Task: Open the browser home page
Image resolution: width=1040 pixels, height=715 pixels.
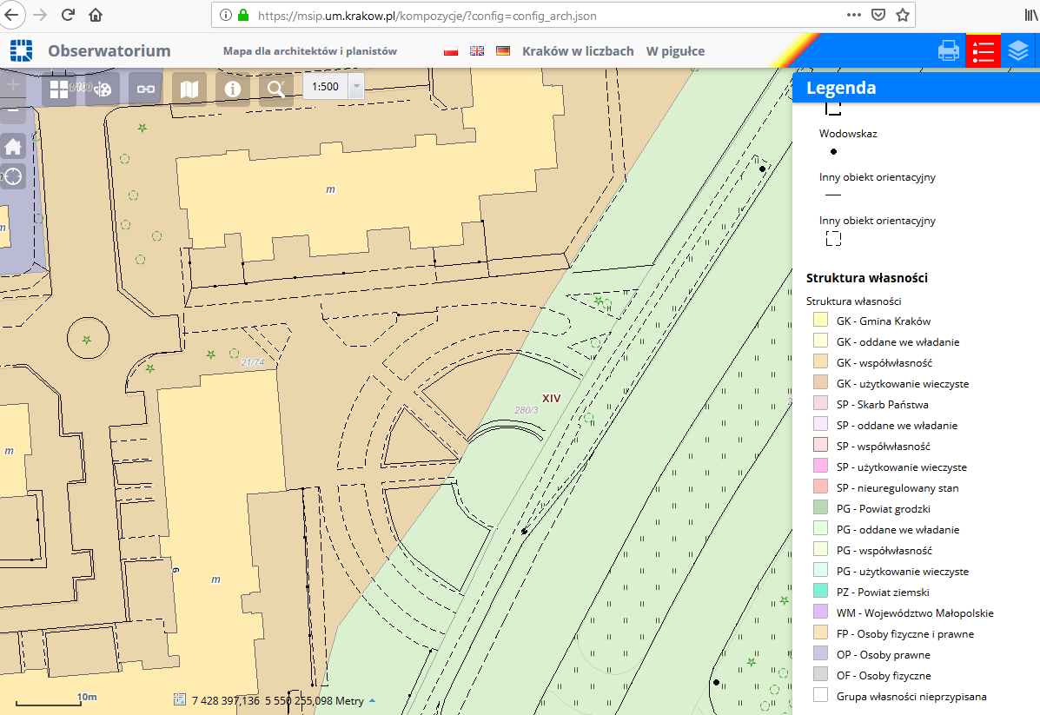Action: (x=96, y=15)
